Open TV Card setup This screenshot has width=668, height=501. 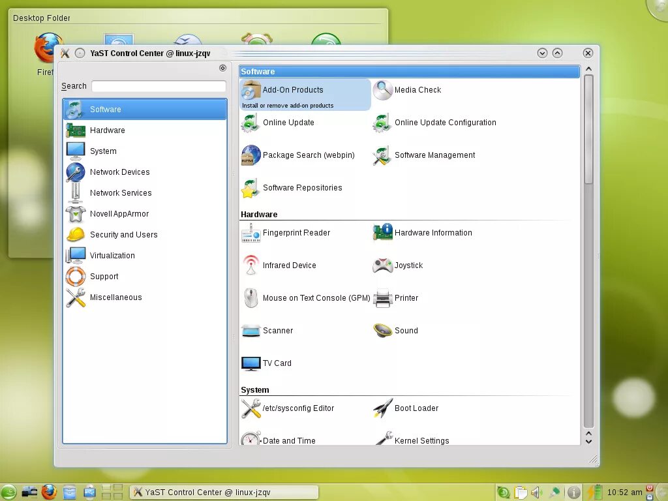266,363
